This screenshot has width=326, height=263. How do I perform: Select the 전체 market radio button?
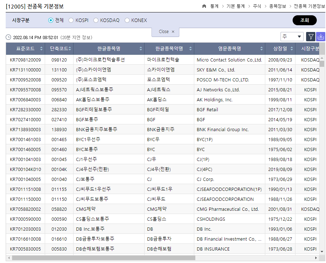[51, 20]
